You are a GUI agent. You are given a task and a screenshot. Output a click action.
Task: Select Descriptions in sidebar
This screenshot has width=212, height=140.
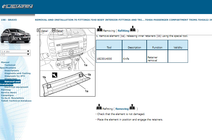tap(12, 70)
